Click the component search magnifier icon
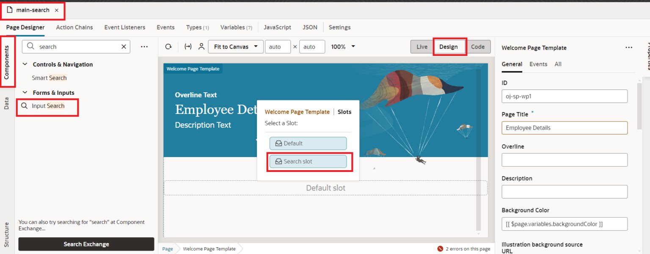Viewport: 650px width, 254px height. (x=30, y=47)
